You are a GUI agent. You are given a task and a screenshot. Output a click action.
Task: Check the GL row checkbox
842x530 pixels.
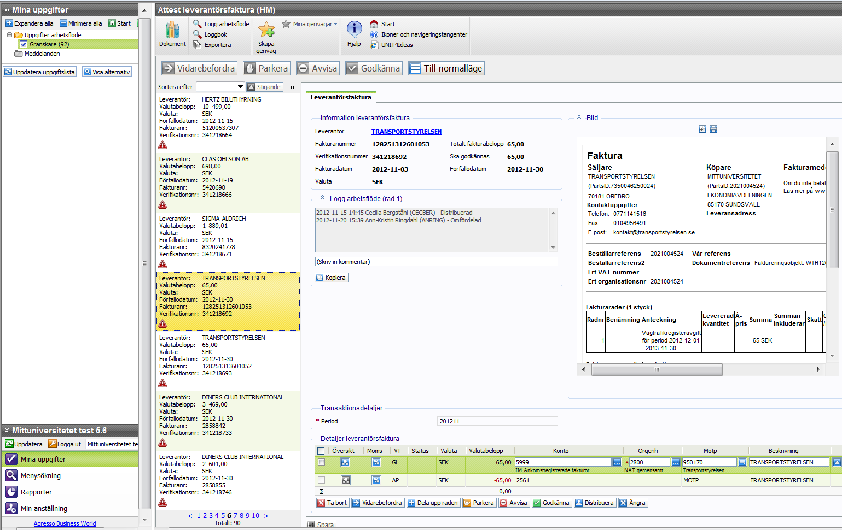[321, 462]
